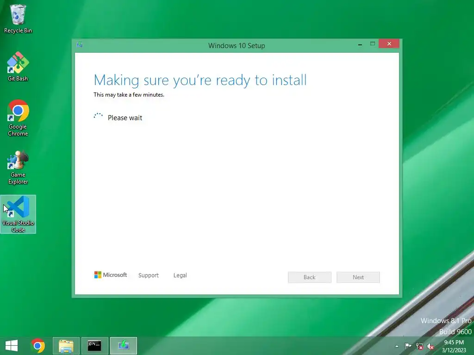
Task: Launch Chrome from the taskbar
Action: point(38,346)
